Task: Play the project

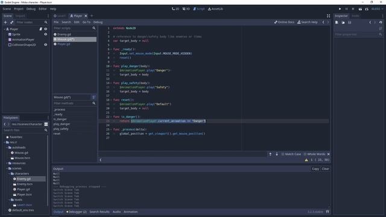Action: [x=340, y=9]
